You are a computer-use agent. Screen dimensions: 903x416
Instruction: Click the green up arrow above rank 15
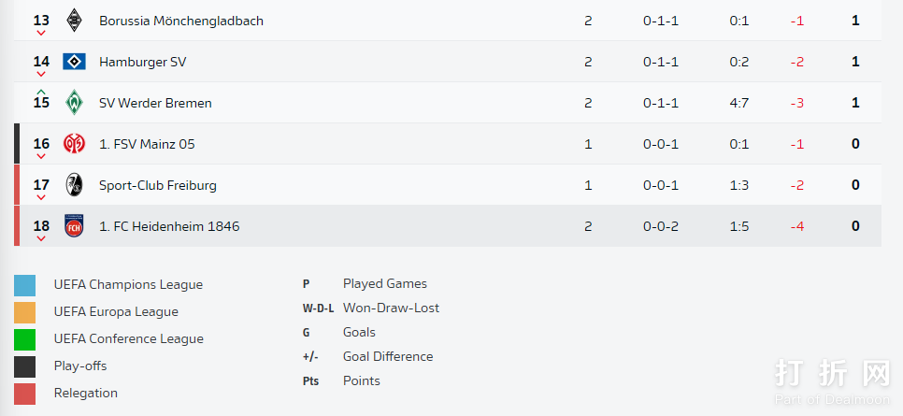41,91
